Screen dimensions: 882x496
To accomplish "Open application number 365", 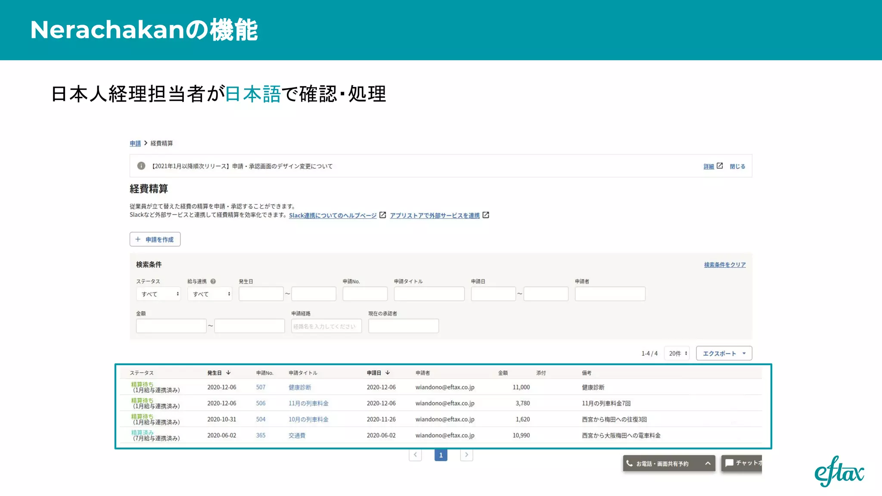I will 261,435.
